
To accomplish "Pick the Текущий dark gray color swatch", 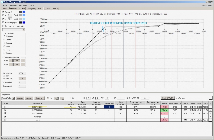I will click(21, 12).
